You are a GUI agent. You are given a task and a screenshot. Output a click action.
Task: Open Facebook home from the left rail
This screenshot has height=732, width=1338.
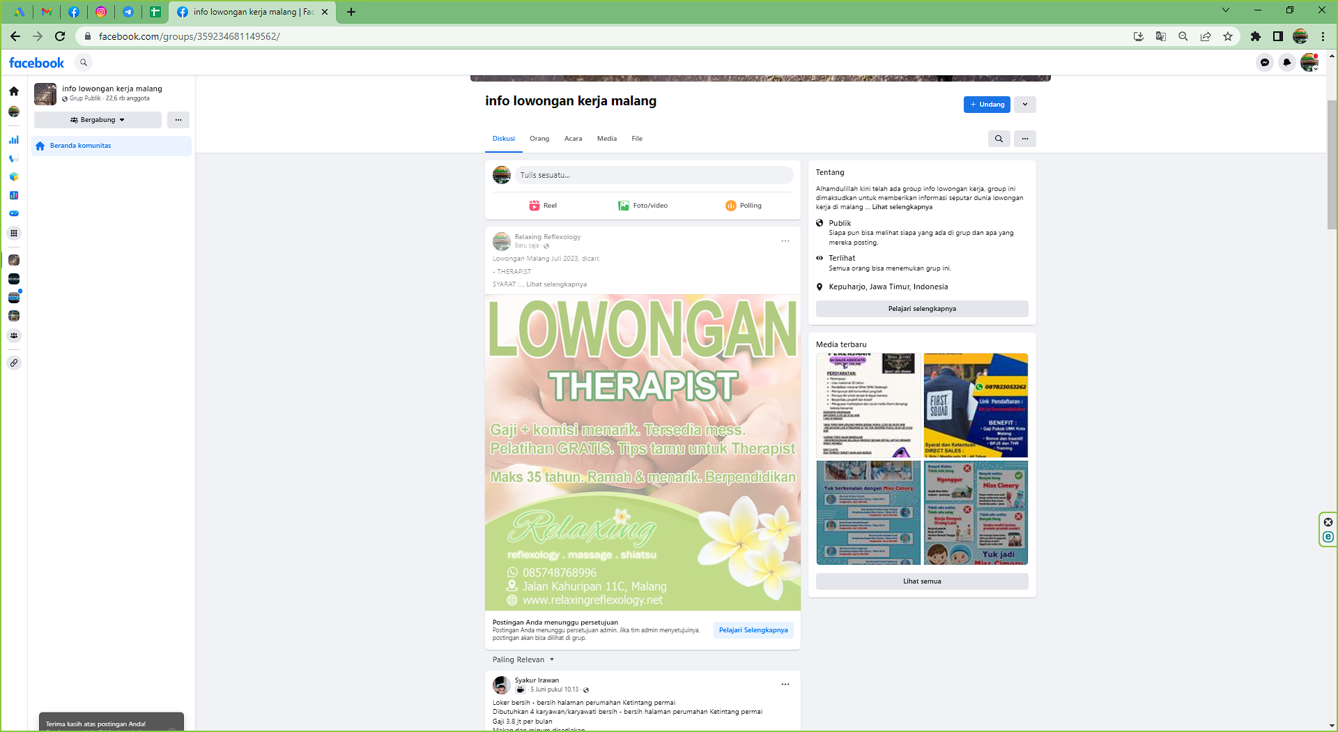point(14,91)
